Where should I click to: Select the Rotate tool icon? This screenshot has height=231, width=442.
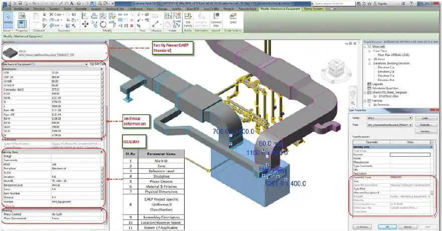point(103,25)
